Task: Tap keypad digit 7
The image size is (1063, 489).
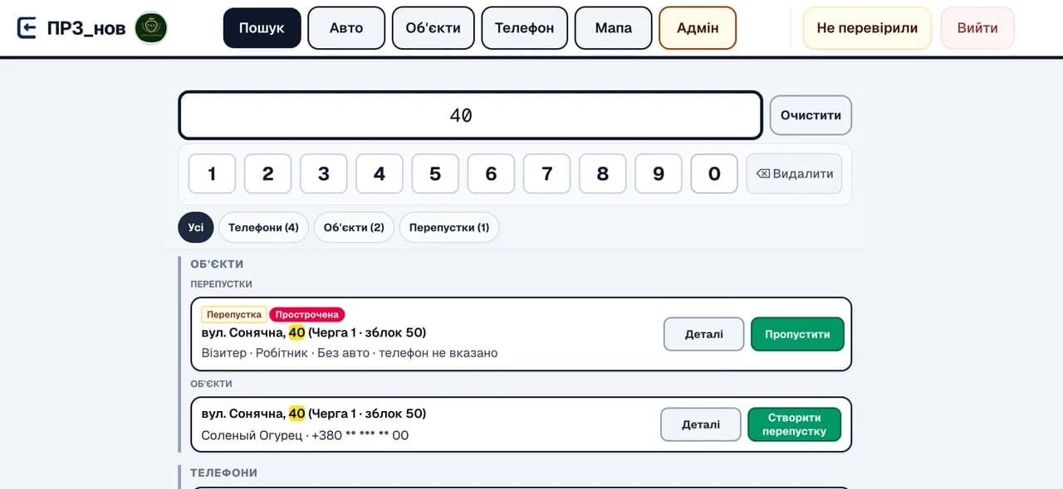Action: click(x=547, y=174)
